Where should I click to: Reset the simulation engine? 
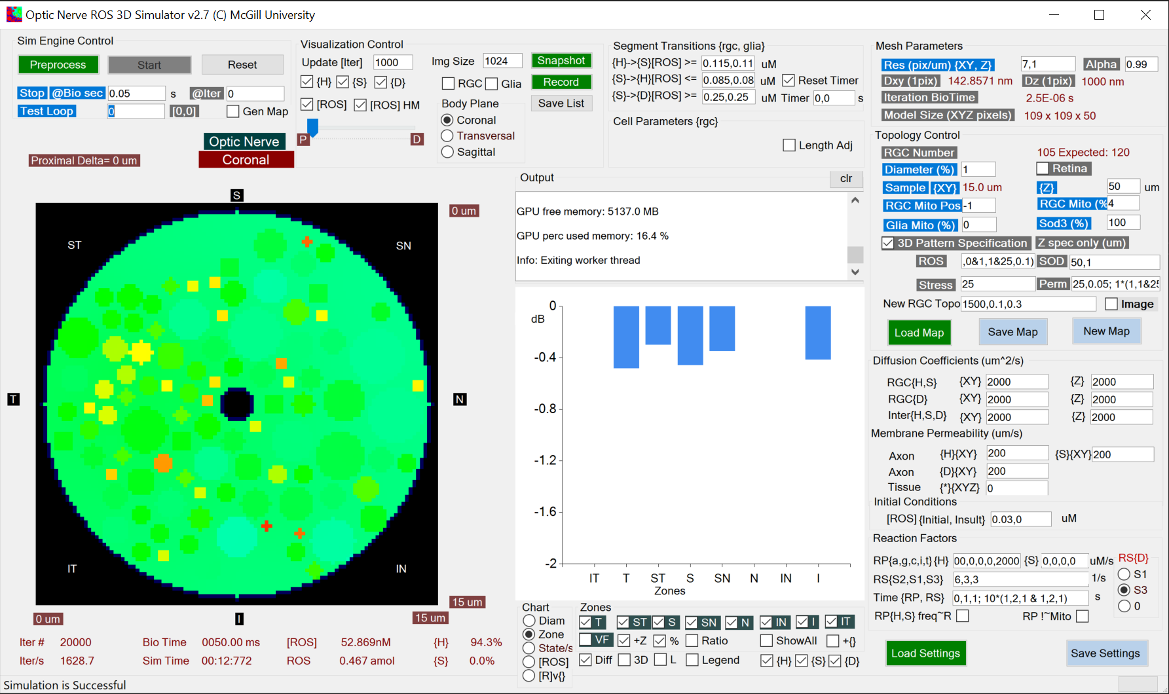pos(242,64)
